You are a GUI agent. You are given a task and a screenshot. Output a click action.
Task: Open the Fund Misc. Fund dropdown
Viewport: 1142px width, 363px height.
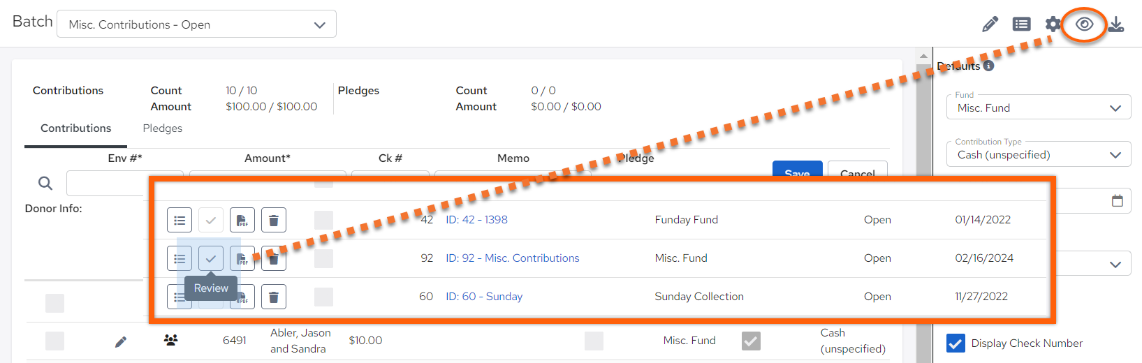pyautogui.click(x=1039, y=108)
